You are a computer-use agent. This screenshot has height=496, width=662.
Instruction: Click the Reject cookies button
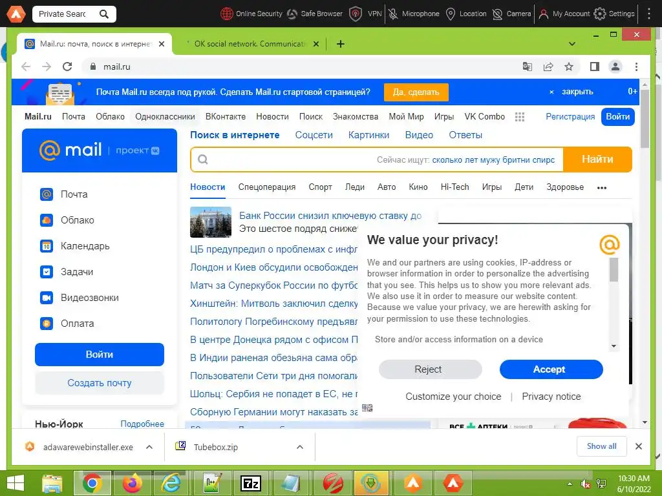point(430,369)
